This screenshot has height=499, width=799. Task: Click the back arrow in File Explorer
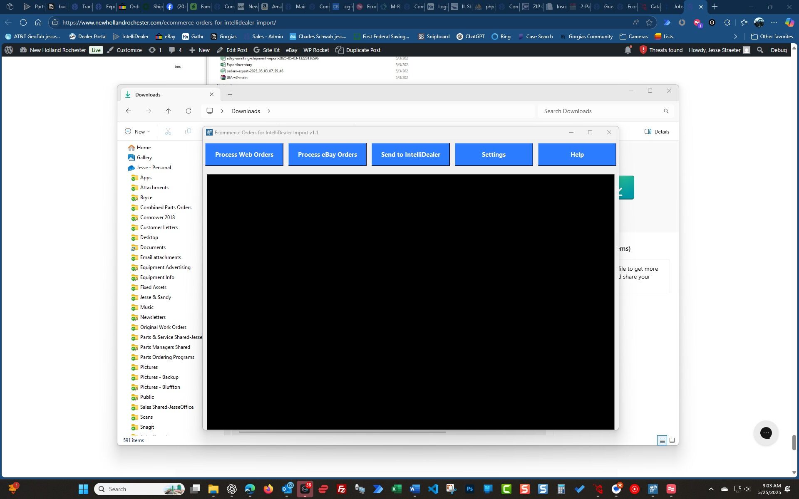click(129, 111)
